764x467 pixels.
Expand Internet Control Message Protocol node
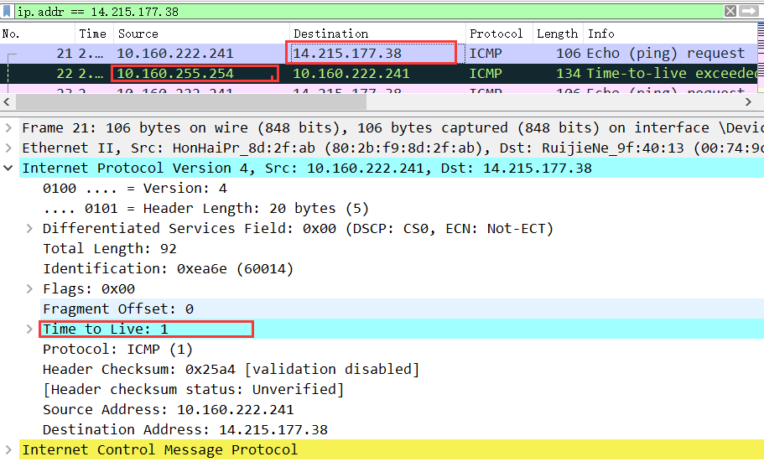pos(8,449)
